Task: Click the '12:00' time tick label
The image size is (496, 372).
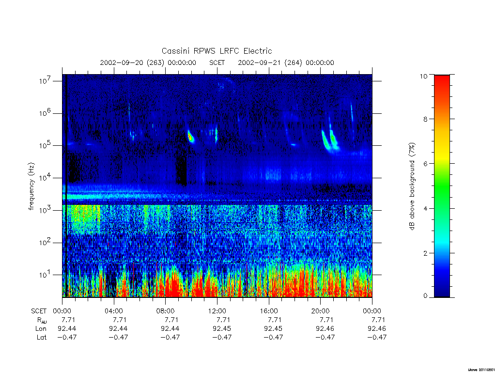Action: (x=217, y=311)
